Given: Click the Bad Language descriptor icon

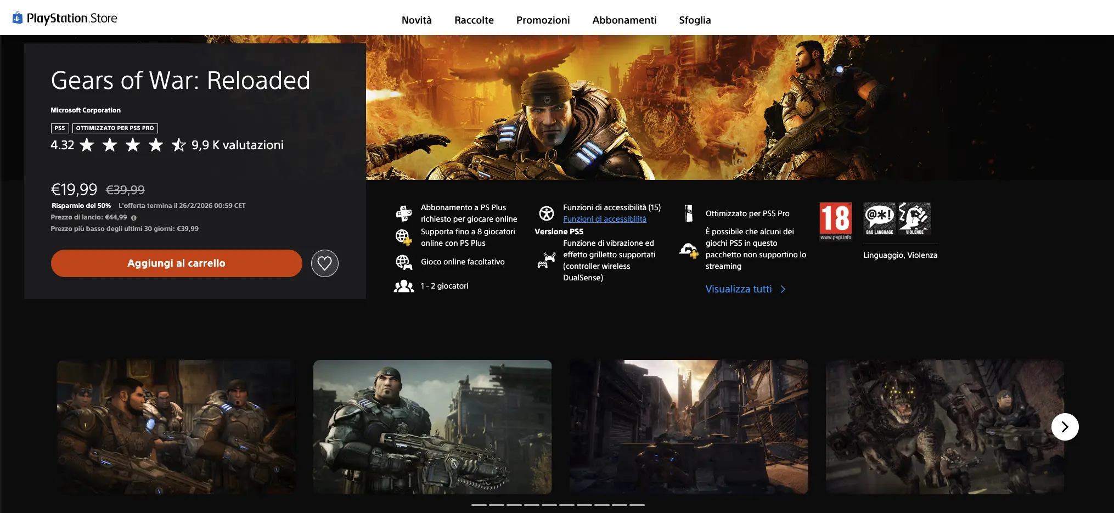Looking at the screenshot, I should coord(880,218).
